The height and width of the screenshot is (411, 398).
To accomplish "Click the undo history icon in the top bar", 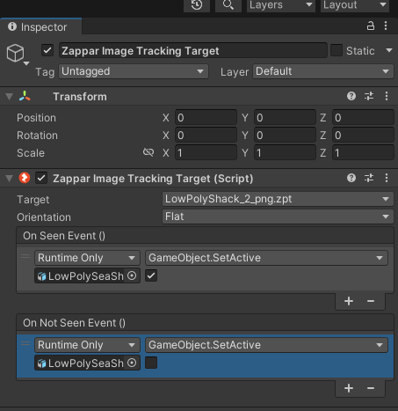I will coord(197,5).
